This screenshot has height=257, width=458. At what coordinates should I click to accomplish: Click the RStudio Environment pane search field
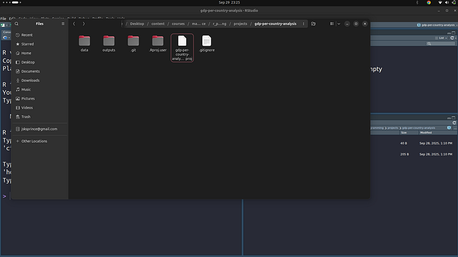click(440, 43)
